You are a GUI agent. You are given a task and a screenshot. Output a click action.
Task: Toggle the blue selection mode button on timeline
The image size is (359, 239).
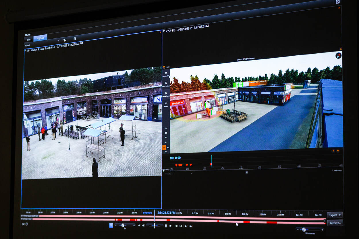click(111, 226)
